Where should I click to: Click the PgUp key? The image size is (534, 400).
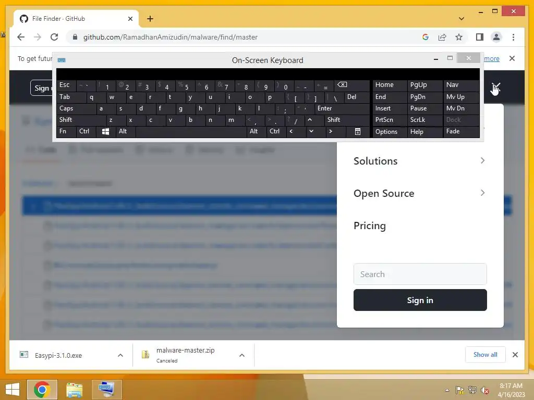425,85
